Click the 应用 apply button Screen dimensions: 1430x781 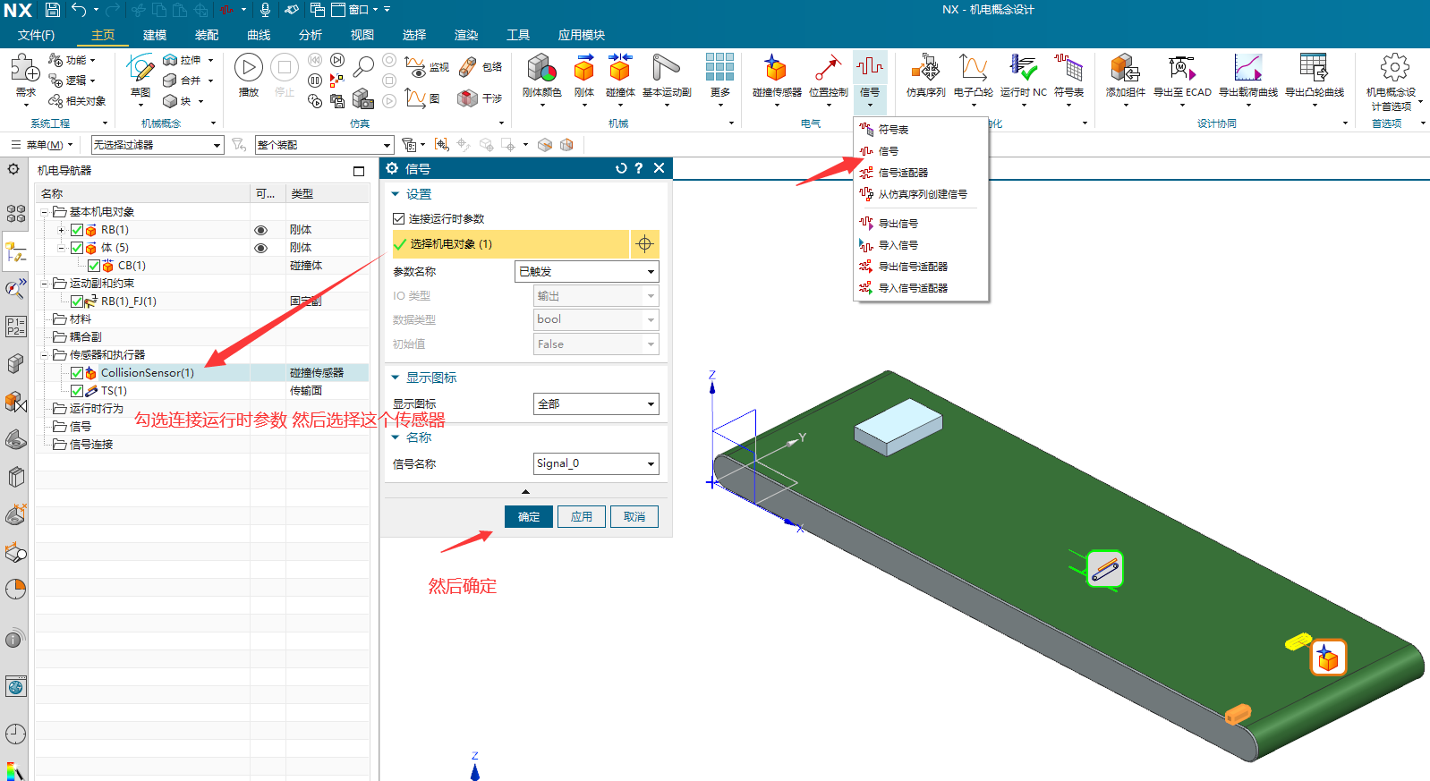[x=582, y=516]
